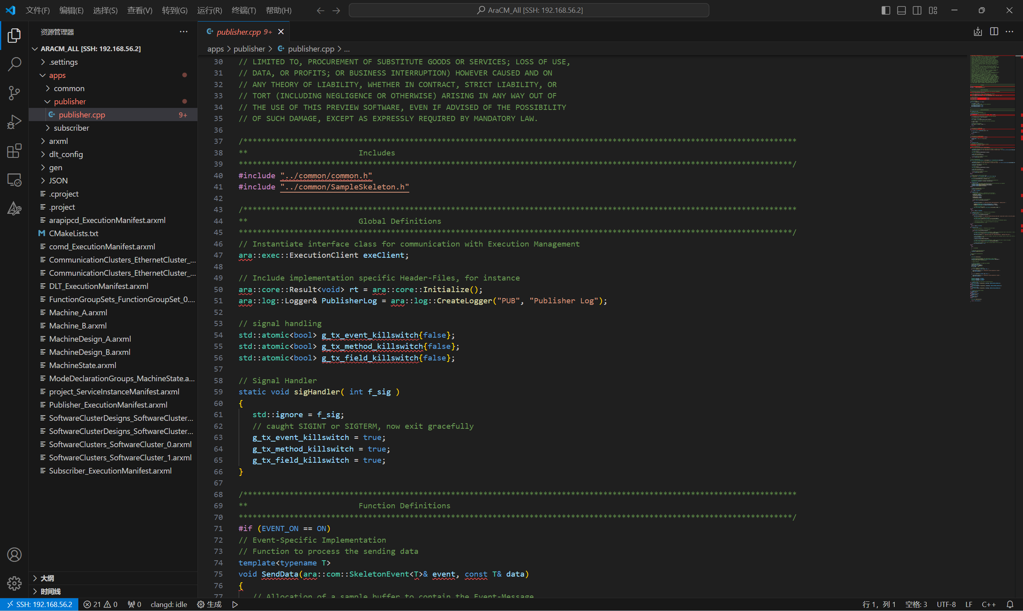Toggle the bottom panel visibility
The image size is (1023, 611).
click(x=901, y=10)
